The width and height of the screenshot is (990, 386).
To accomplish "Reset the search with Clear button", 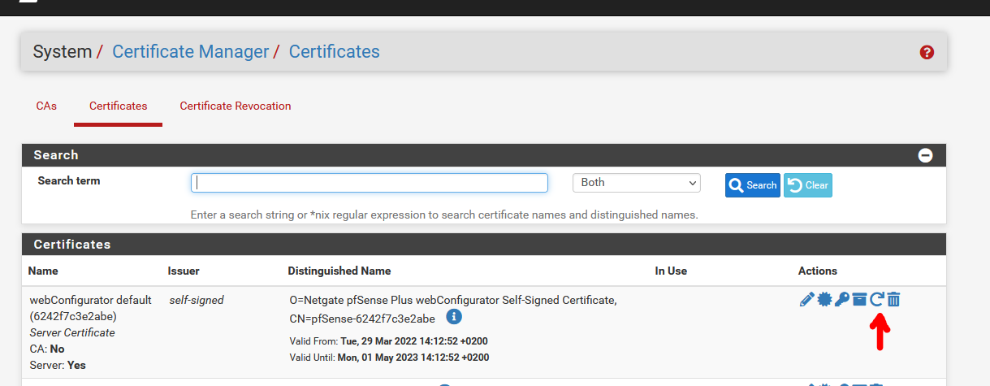I will coord(808,185).
